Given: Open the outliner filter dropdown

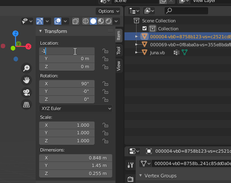Looking at the screenshot, I should (x=149, y=11).
